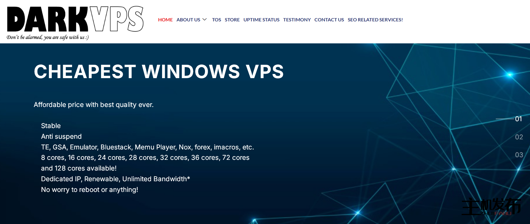The width and height of the screenshot is (530, 224).
Task: Check the UPTIME STATUS page
Action: 261,20
